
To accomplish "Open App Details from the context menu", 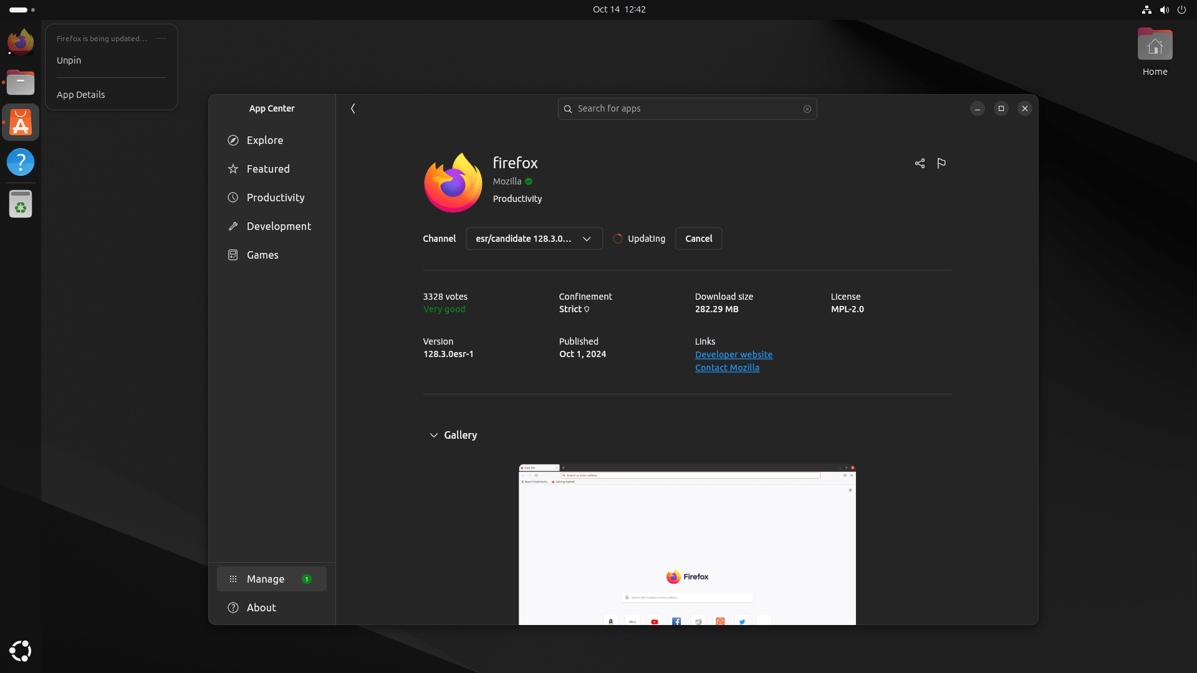I will tap(80, 95).
